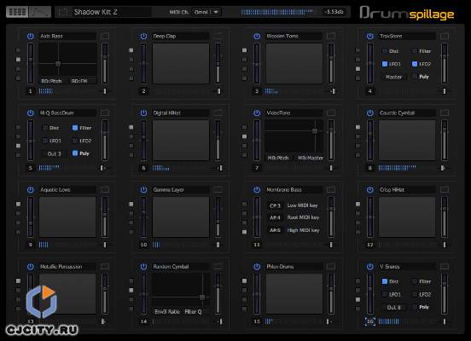Toggle power for the Membrane Bass pad

point(257,190)
